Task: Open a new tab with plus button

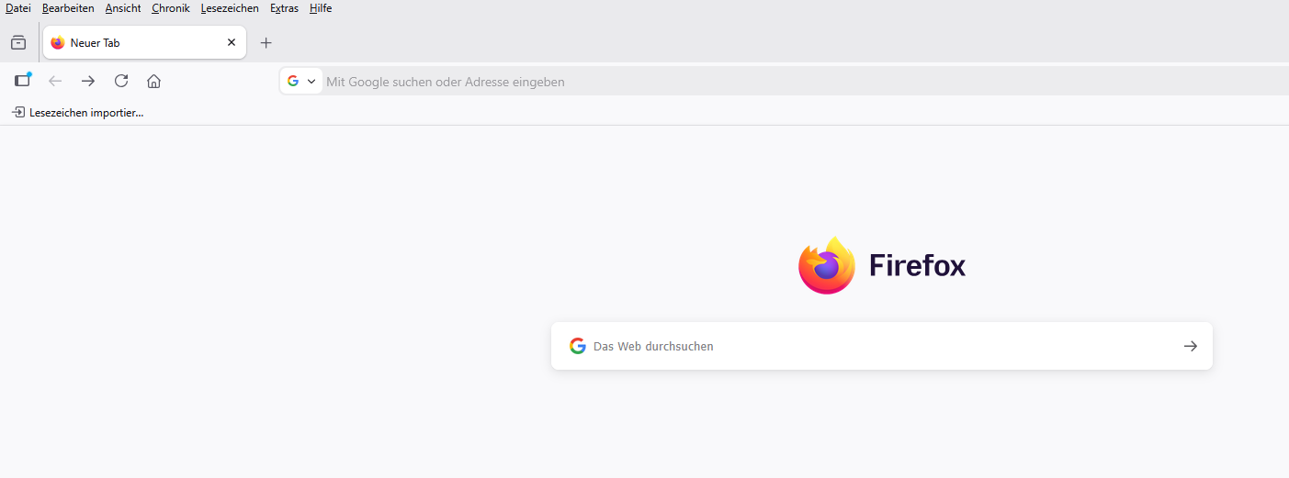Action: coord(266,43)
